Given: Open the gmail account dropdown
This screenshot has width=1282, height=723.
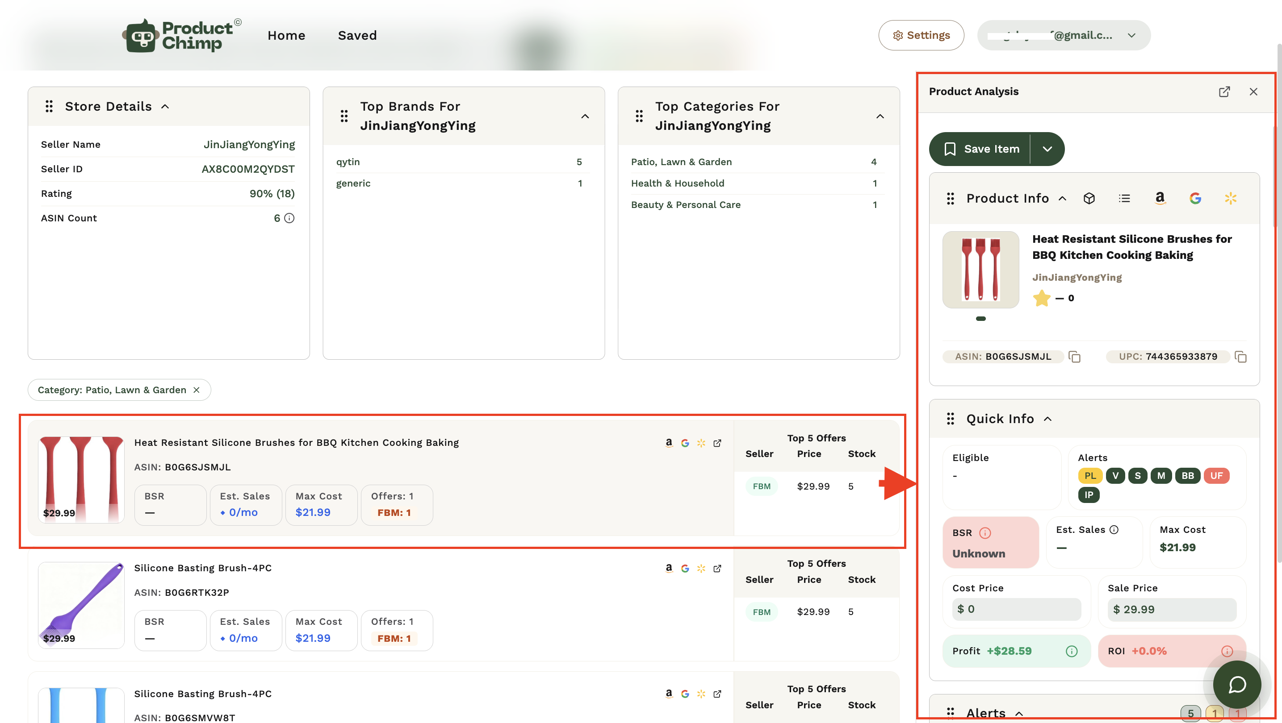Looking at the screenshot, I should tap(1064, 35).
